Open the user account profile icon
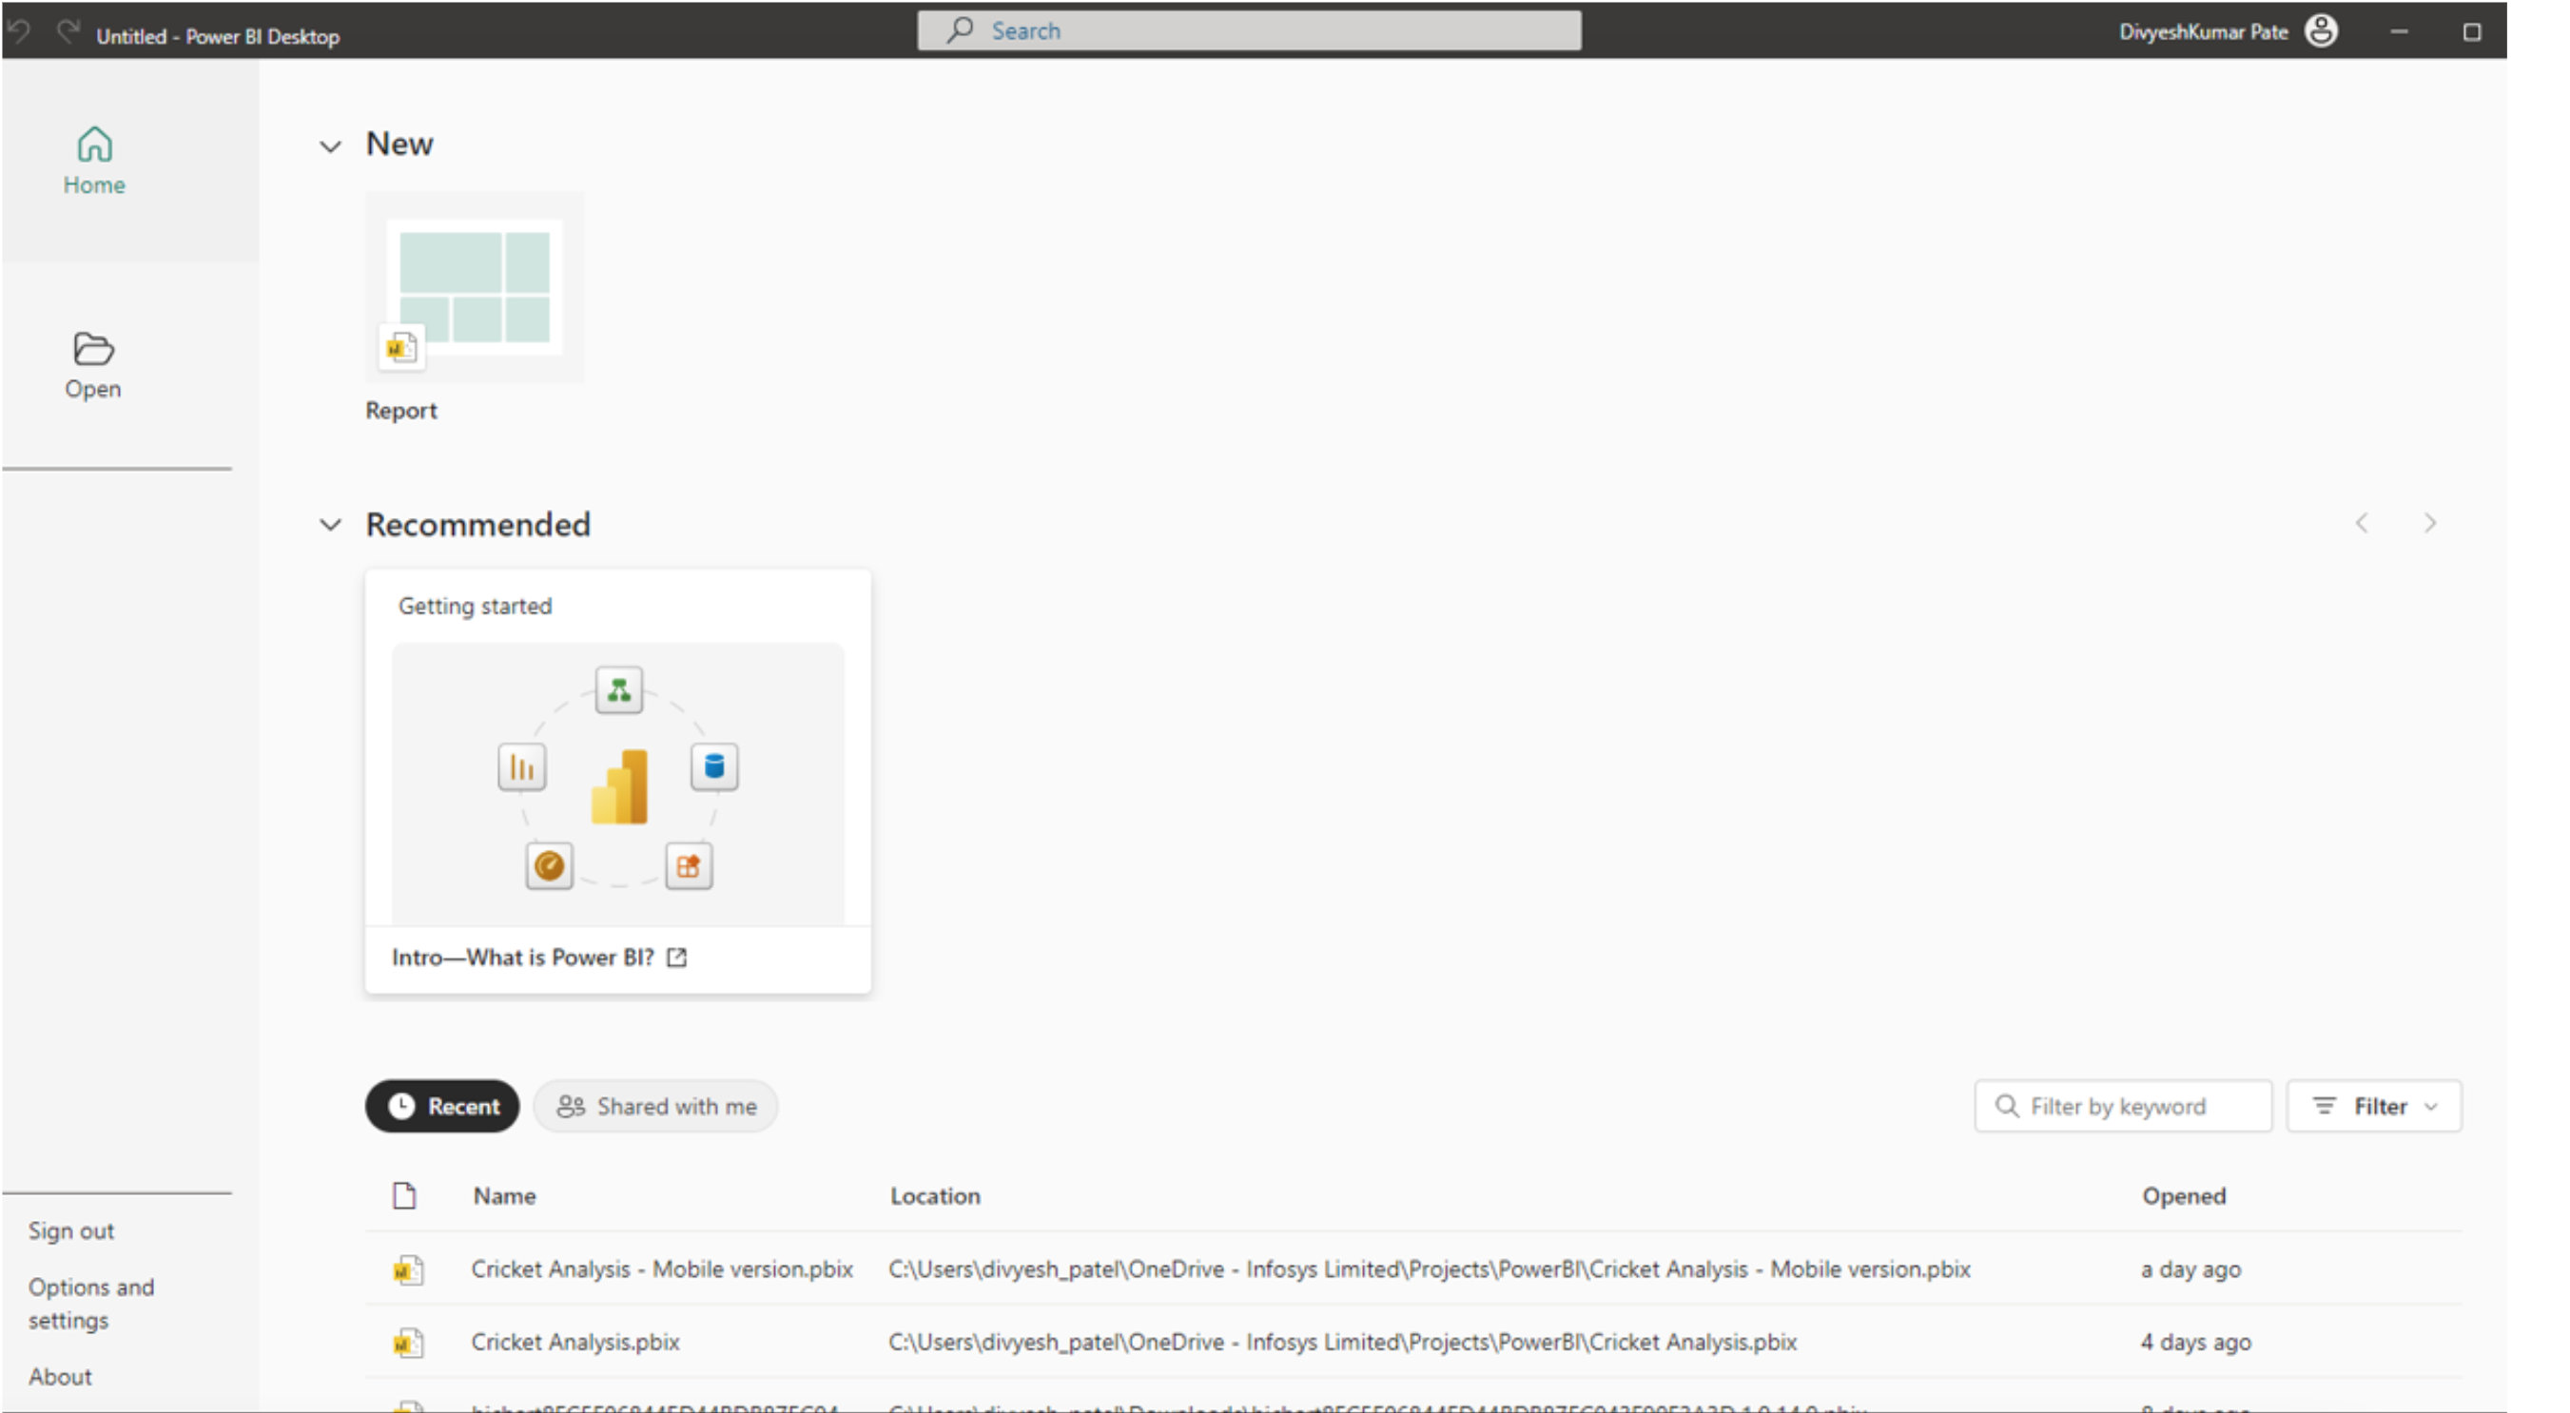Viewport: 2570px width, 1413px height. [2321, 31]
